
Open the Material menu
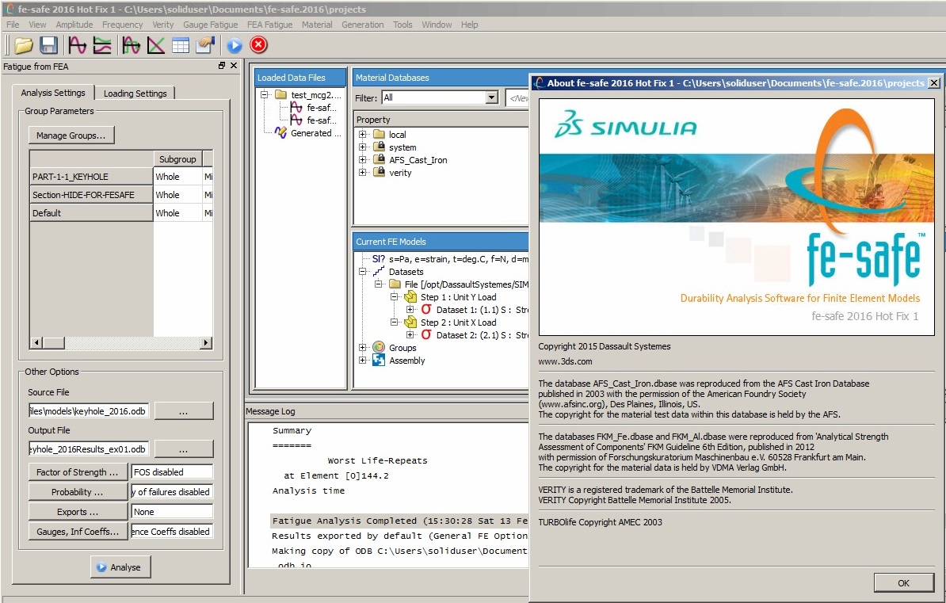point(317,25)
